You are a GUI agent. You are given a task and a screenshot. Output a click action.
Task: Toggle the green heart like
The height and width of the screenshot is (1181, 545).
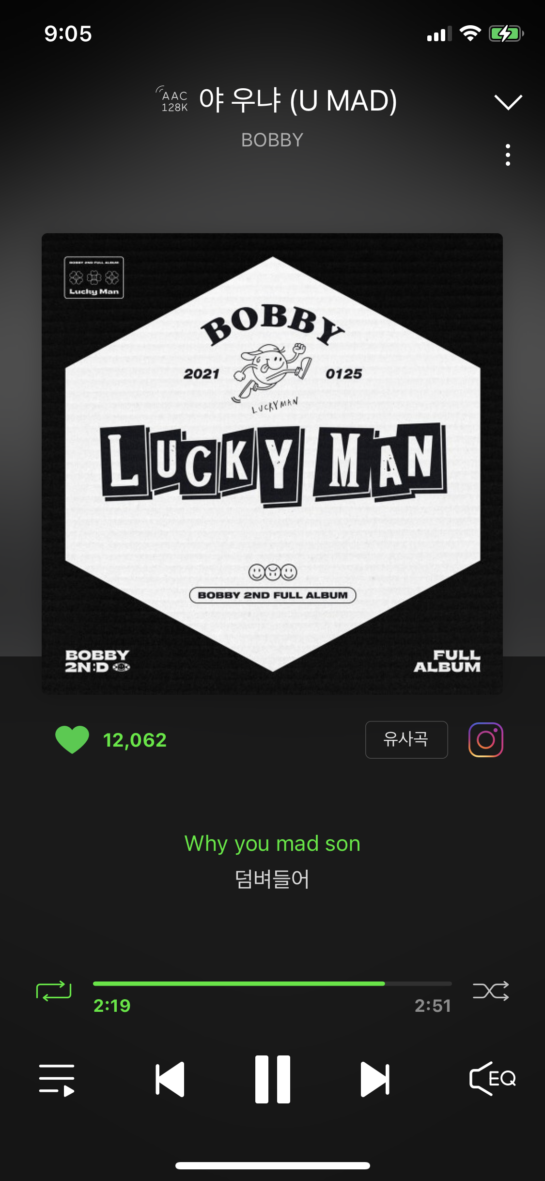[x=72, y=740]
